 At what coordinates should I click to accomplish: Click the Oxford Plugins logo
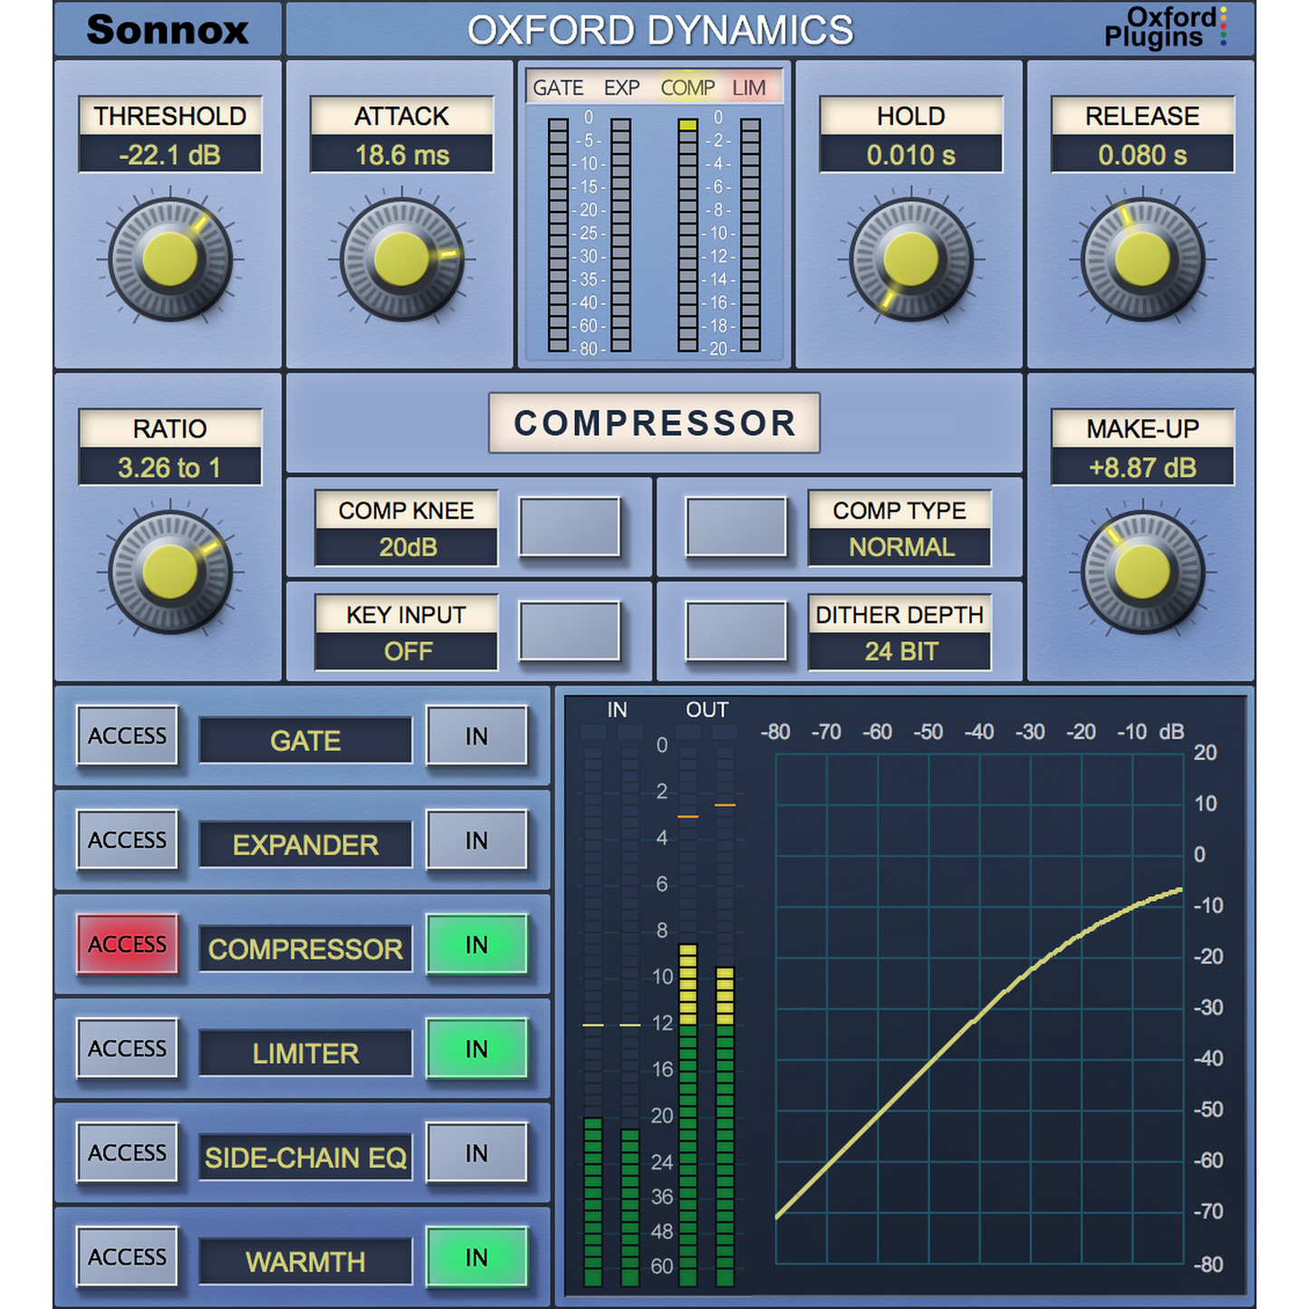1164,29
